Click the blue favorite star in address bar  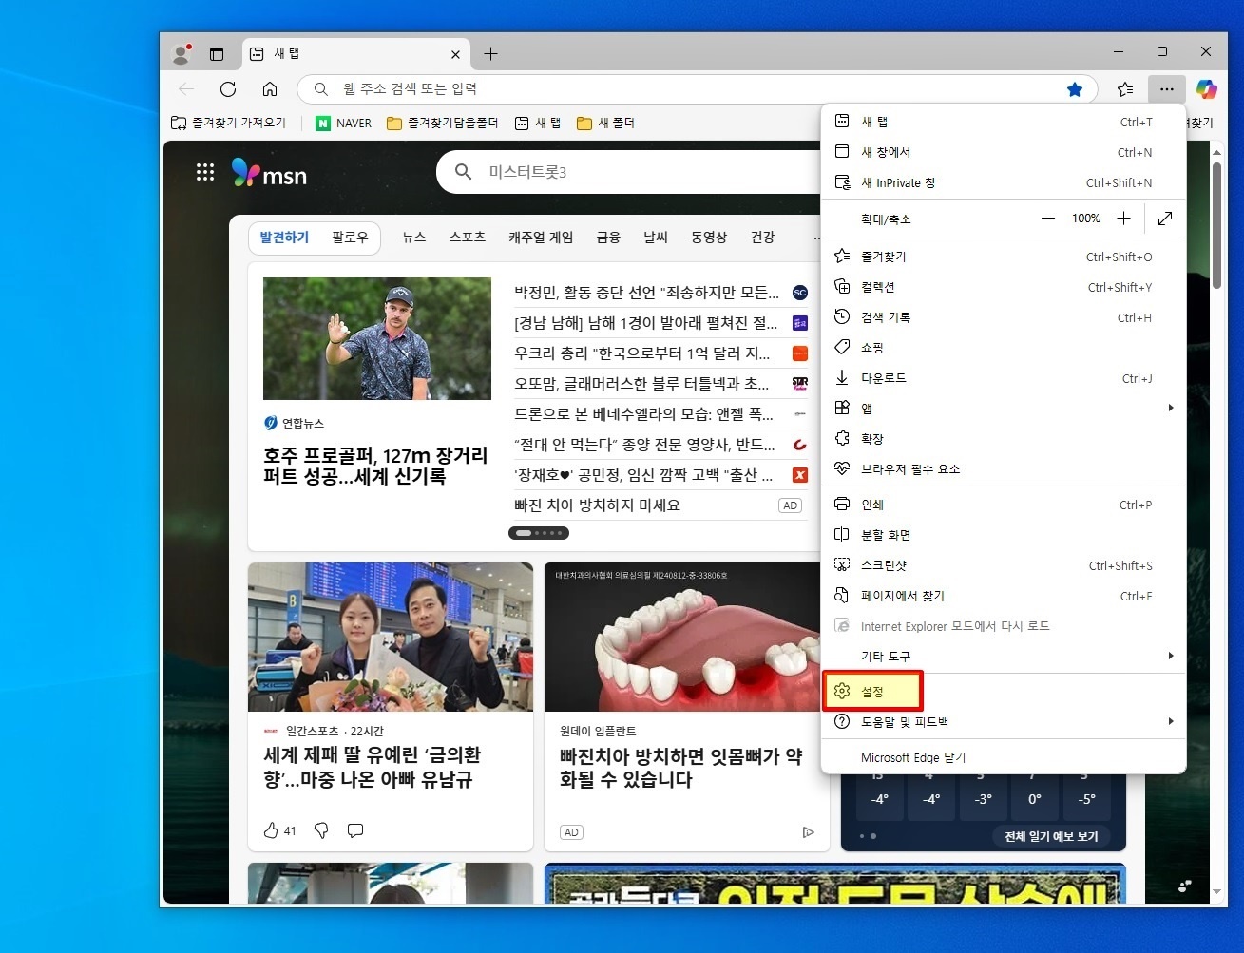click(1075, 89)
